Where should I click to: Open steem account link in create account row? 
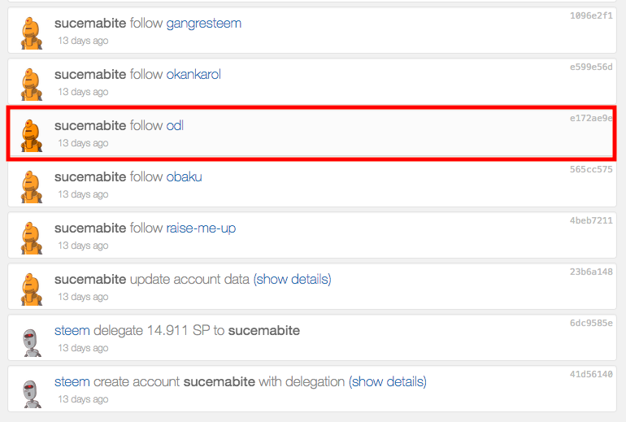(72, 382)
